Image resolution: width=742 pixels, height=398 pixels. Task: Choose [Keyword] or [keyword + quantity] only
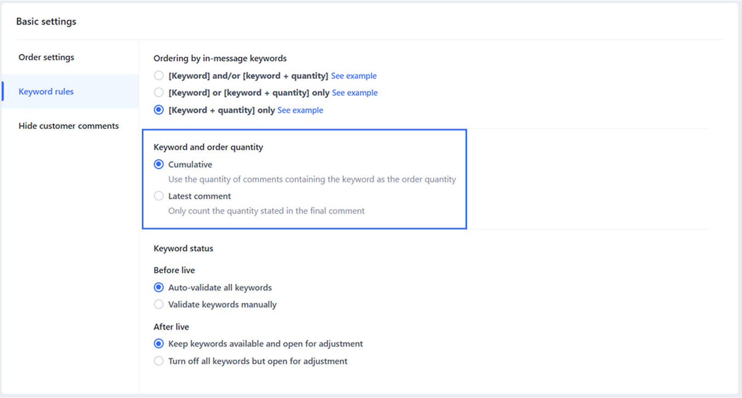click(159, 93)
